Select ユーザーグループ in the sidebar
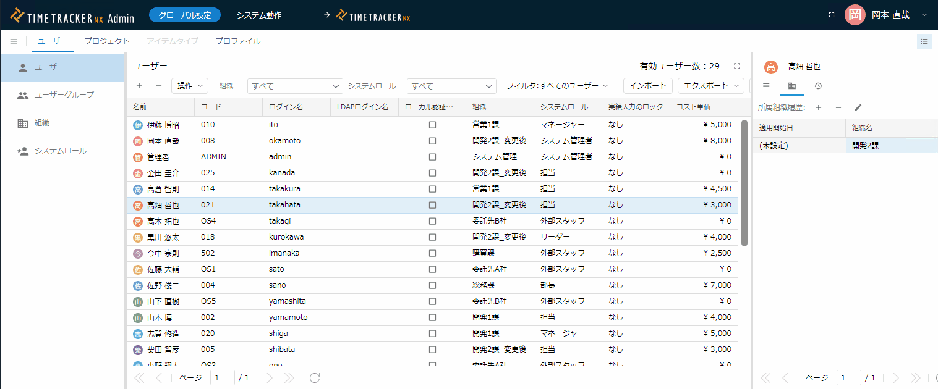 64,95
